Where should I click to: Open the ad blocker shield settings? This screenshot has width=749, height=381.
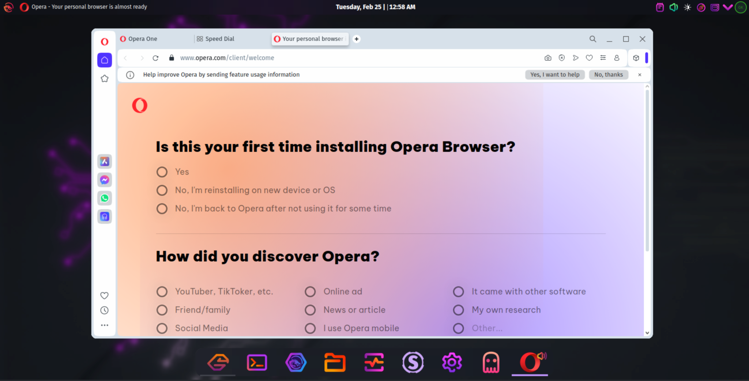pyautogui.click(x=561, y=57)
